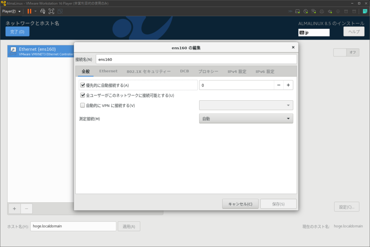The width and height of the screenshot is (370, 247).
Task: Click the Ethernet adapter icon in device list
Action: point(13,51)
